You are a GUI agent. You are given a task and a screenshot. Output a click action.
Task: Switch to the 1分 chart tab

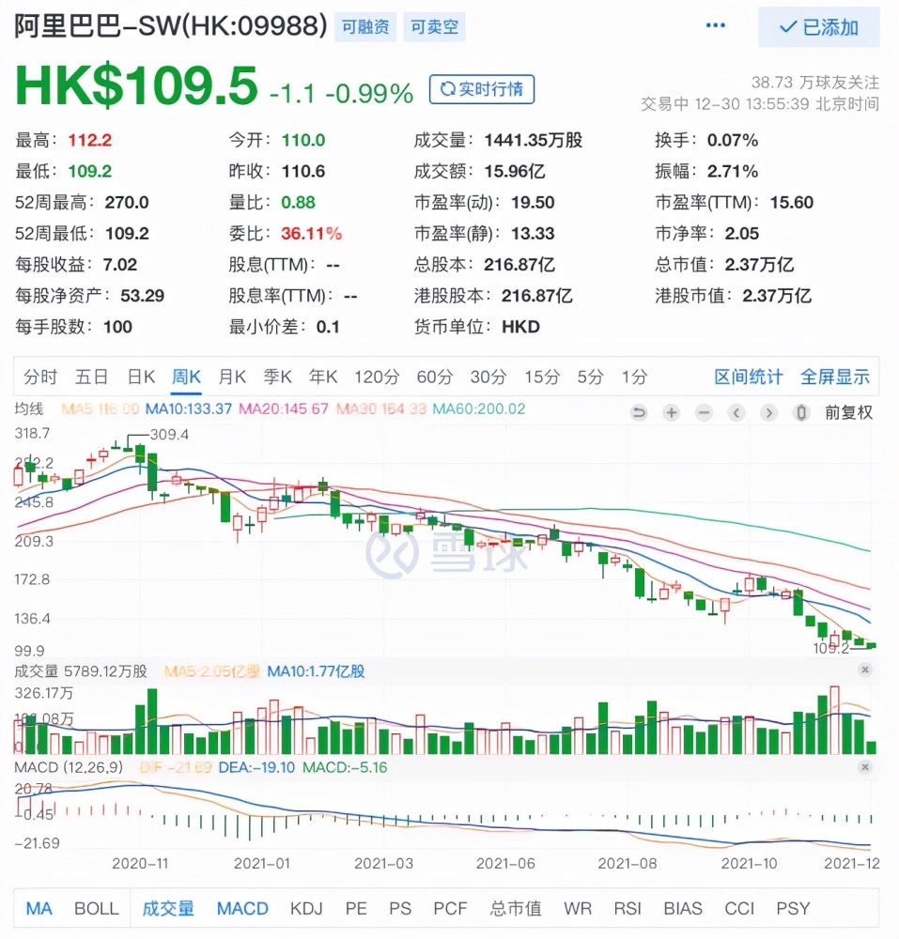coord(634,377)
